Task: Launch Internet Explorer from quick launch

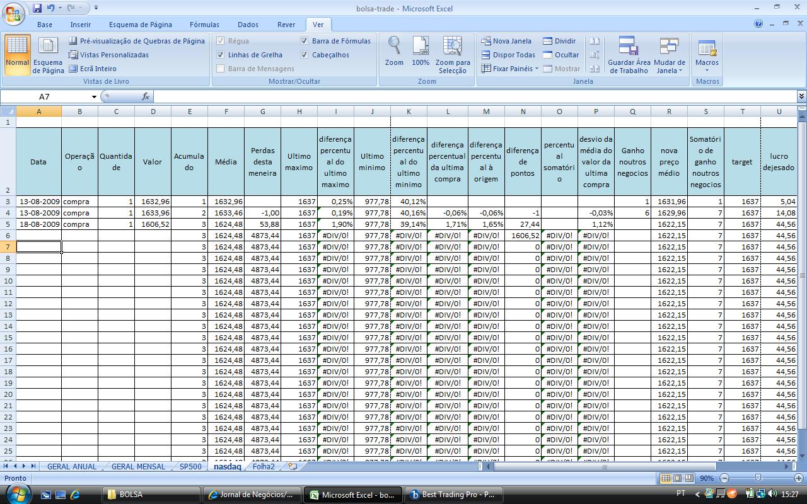Action: point(75,495)
